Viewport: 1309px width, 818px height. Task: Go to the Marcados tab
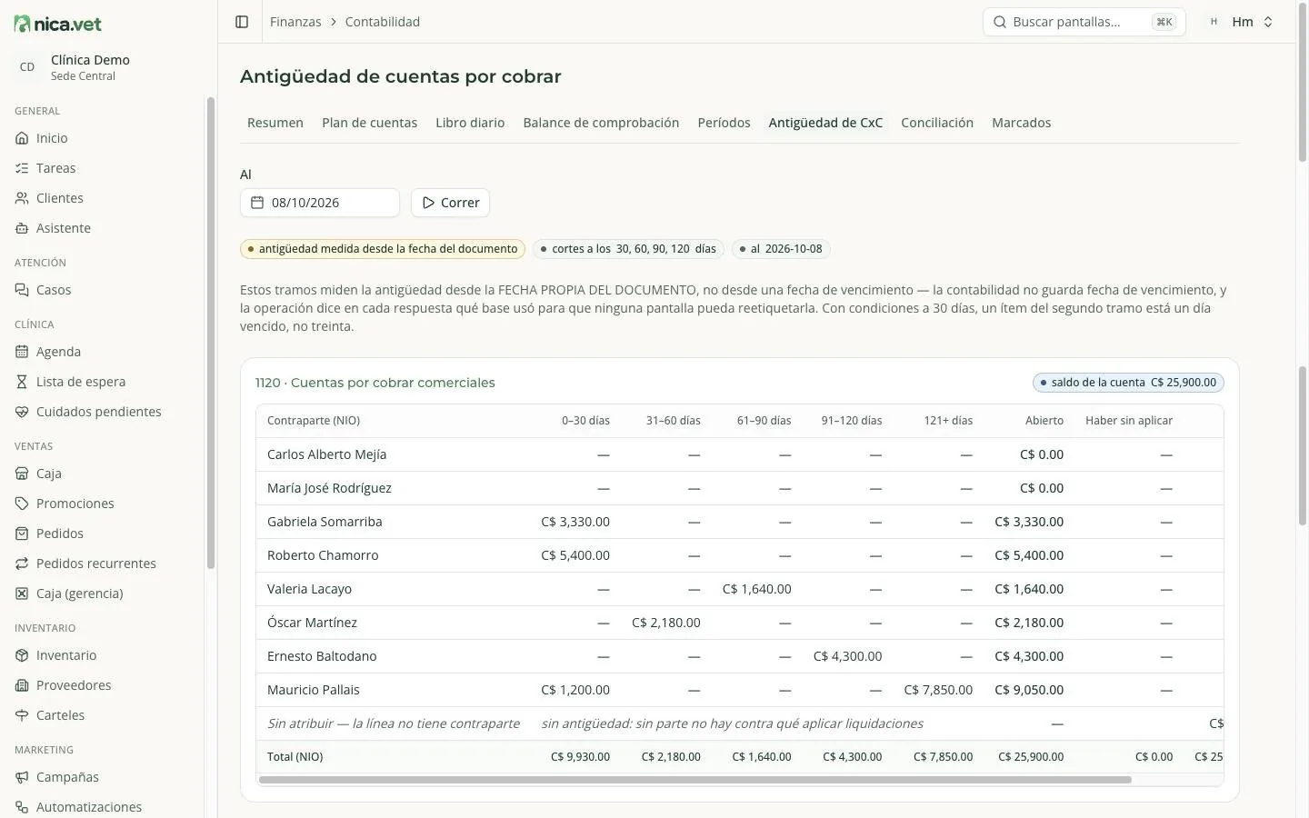click(x=1021, y=123)
